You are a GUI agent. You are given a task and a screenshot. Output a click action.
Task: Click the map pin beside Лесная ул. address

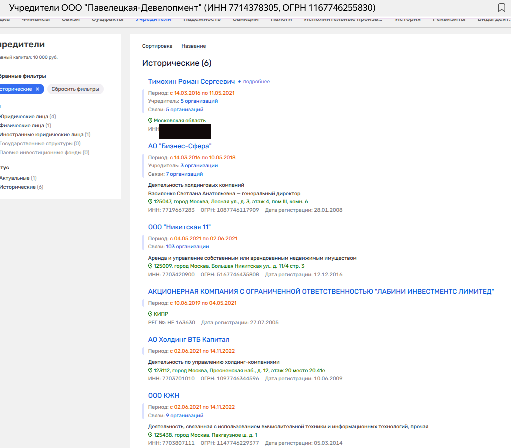[150, 202]
